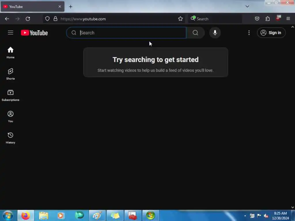Reload the current page

click(28, 19)
